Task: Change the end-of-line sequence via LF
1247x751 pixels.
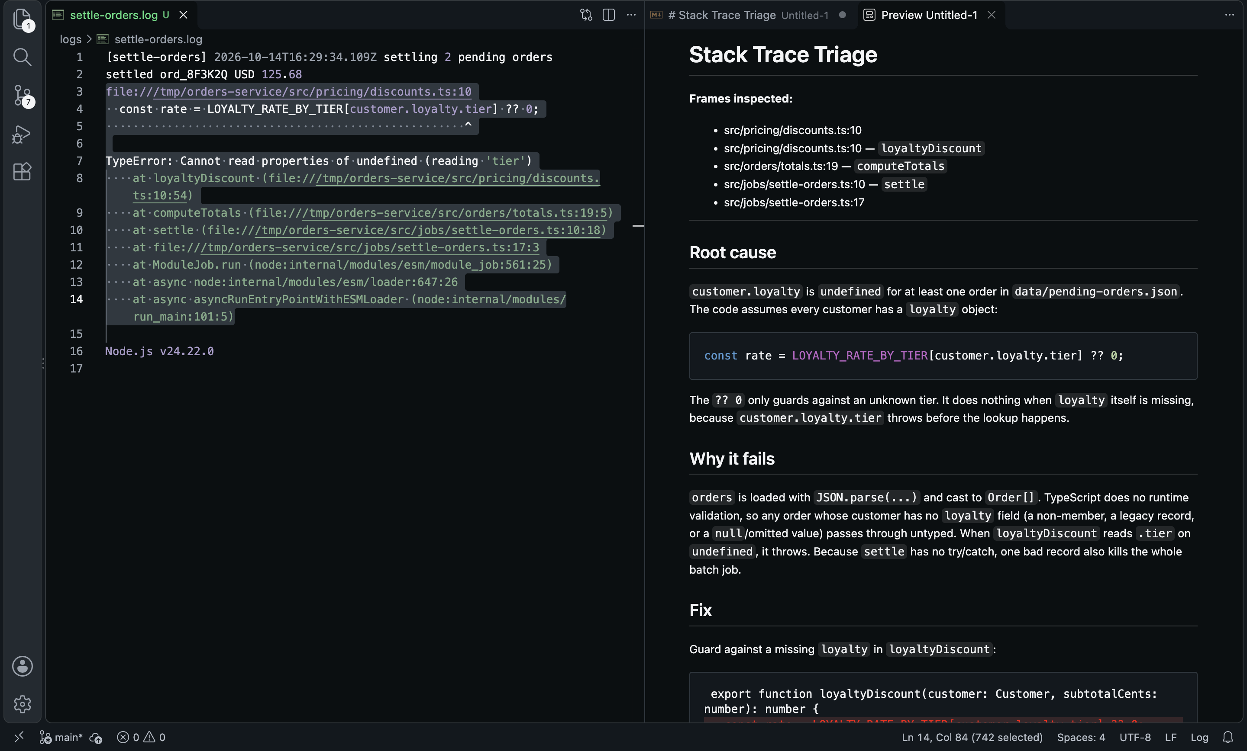Action: [1170, 737]
